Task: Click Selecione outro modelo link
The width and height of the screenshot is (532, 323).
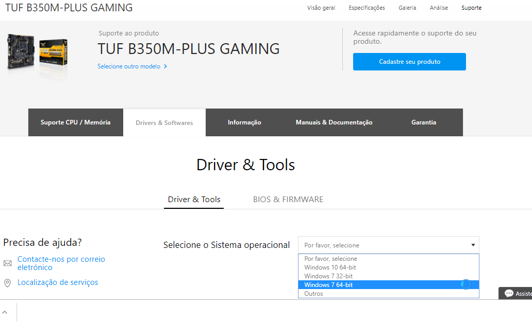Action: click(129, 66)
